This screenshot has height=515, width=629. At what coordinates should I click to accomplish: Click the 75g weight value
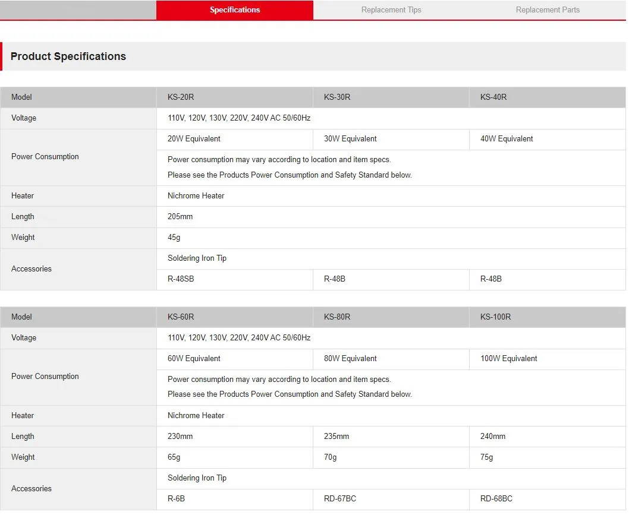coord(486,457)
